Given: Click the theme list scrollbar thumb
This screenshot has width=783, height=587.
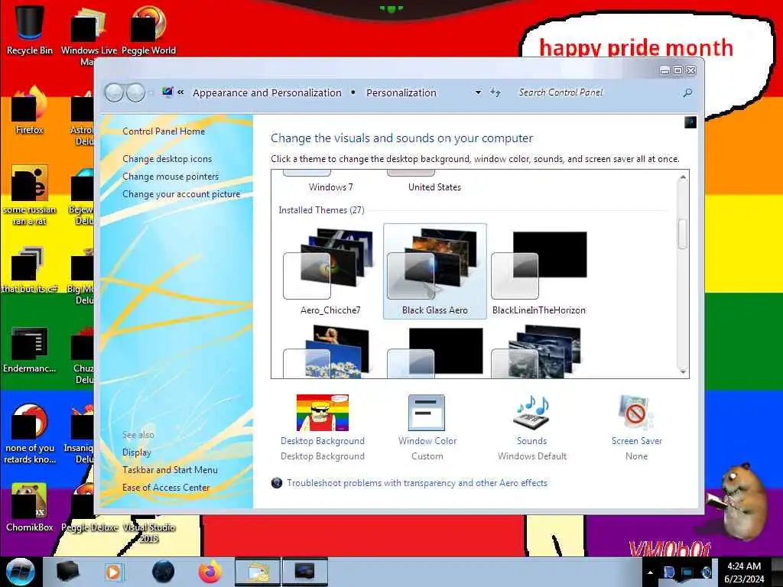Looking at the screenshot, I should point(682,234).
